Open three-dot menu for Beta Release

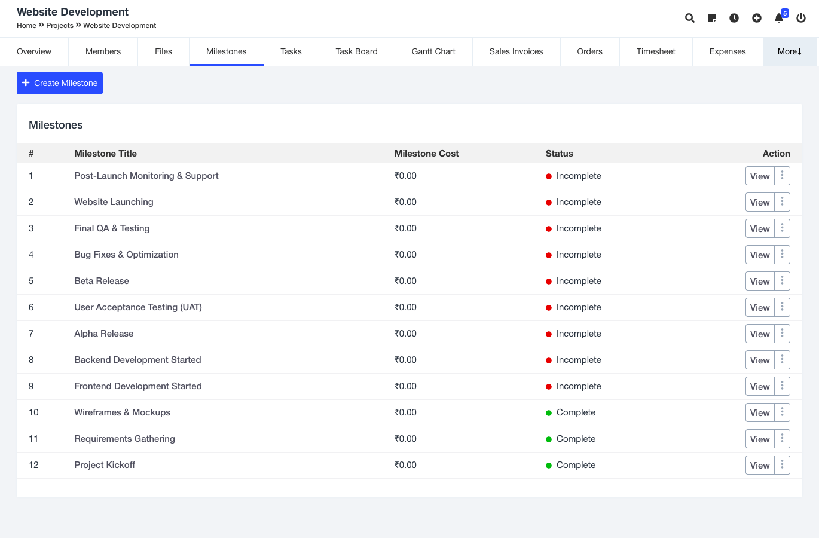click(x=782, y=281)
